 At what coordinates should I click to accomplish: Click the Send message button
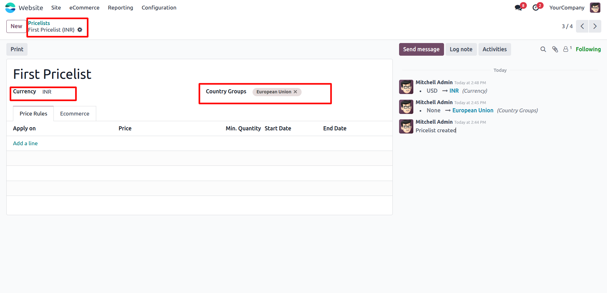pyautogui.click(x=421, y=49)
